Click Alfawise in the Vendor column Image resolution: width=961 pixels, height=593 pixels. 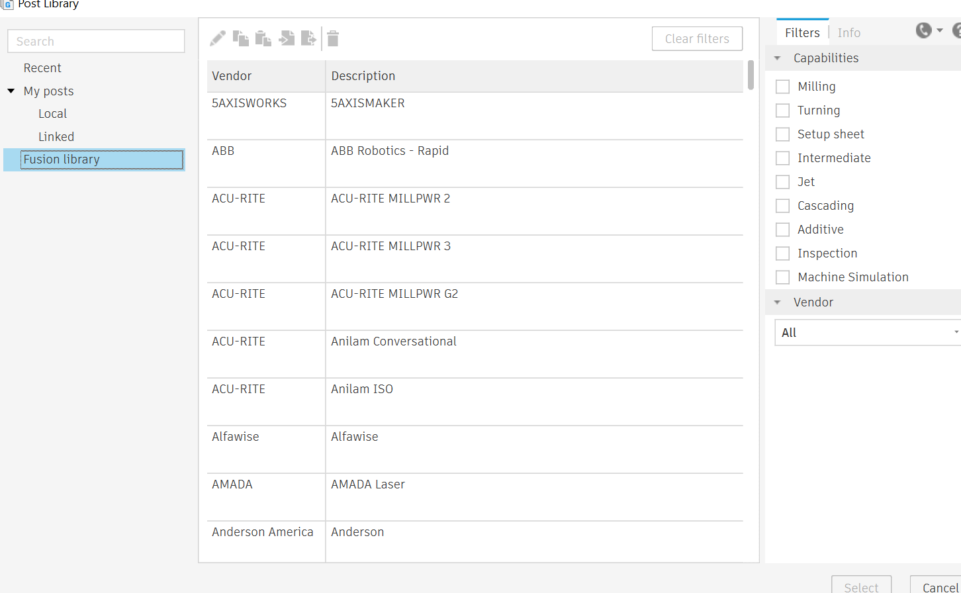pos(236,437)
